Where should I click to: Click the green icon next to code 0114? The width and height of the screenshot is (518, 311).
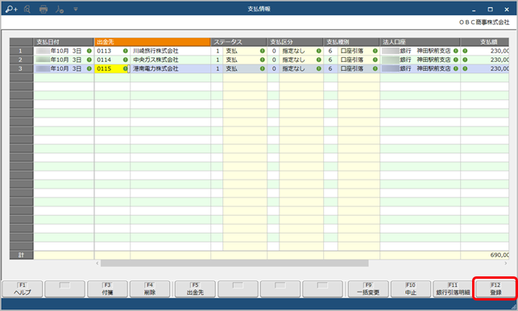tap(125, 60)
